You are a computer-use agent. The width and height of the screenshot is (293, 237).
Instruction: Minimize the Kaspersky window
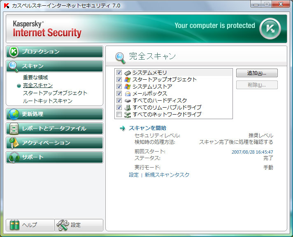tap(256, 4)
